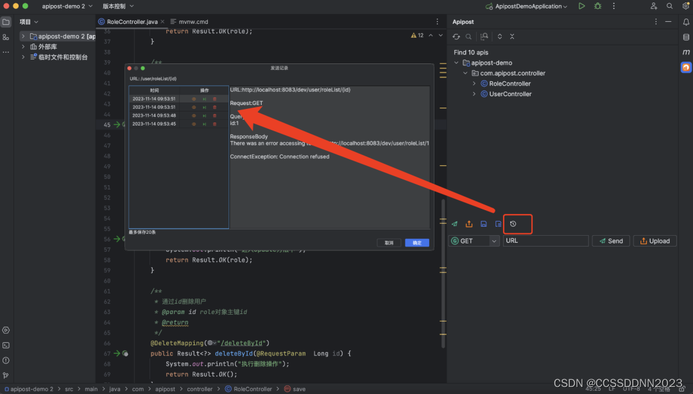Image resolution: width=693 pixels, height=394 pixels.
Task: Refresh the Apipost API tree
Action: point(456,37)
